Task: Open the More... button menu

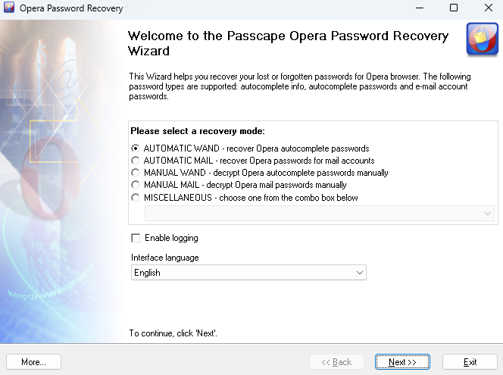Action: [33, 362]
